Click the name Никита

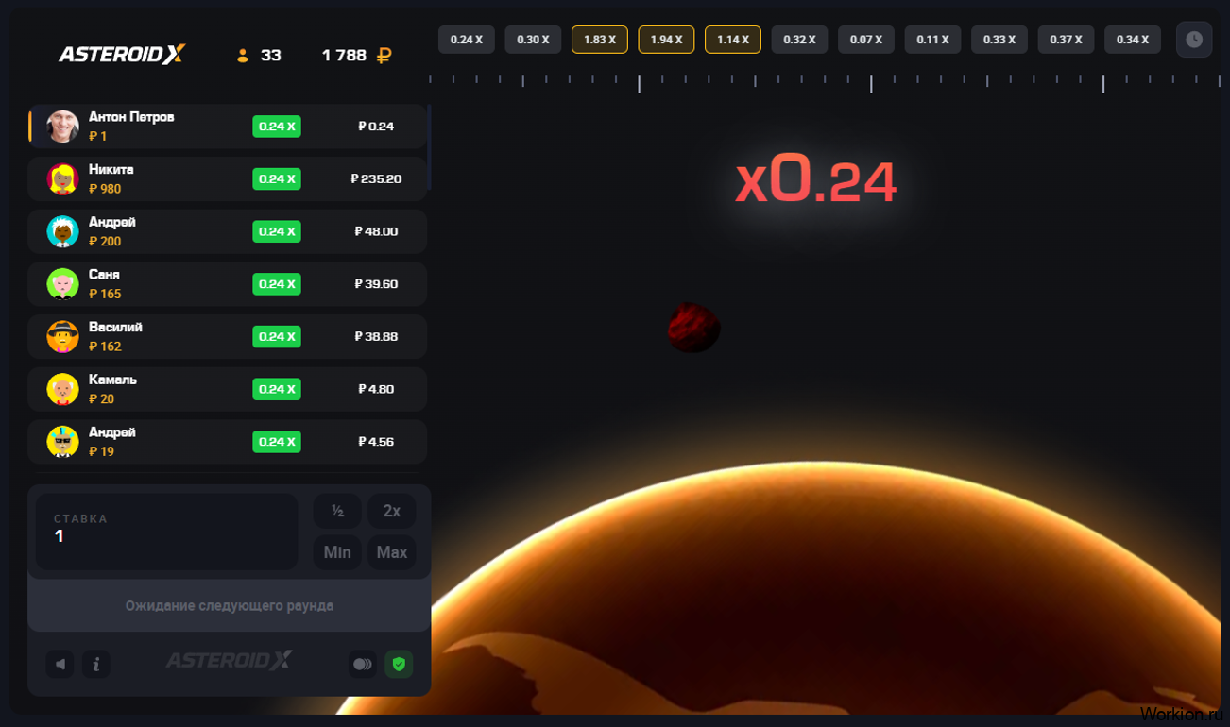111,170
